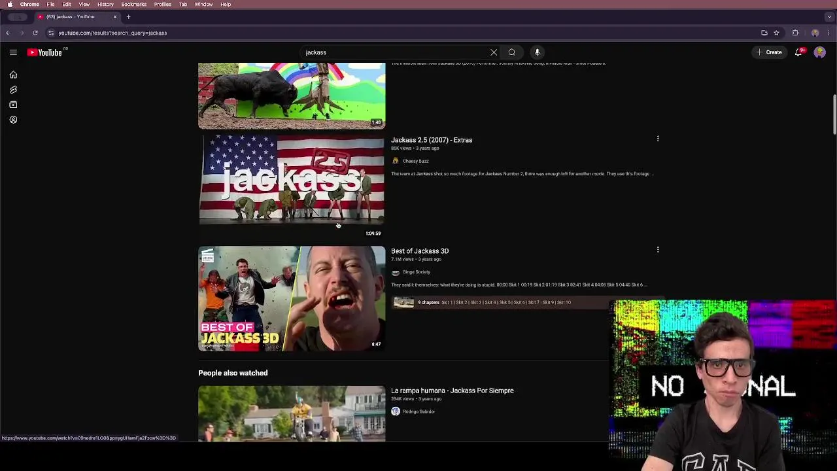Open the Chrome profile avatar

tap(815, 33)
